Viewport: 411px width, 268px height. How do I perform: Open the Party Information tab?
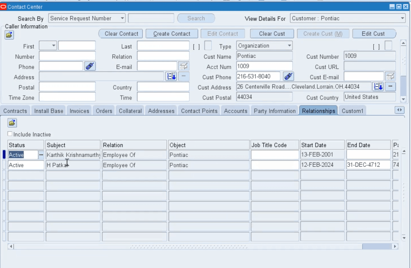tap(275, 111)
